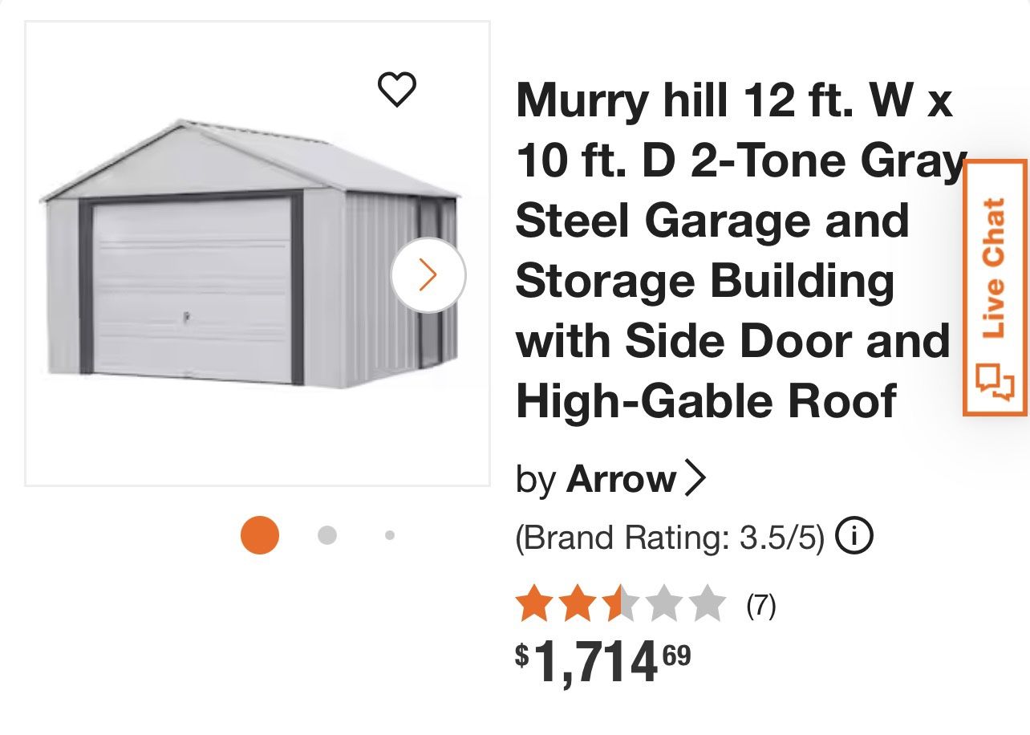Click the steel garage product photo
Image resolution: width=1030 pixels, height=735 pixels.
pos(249,257)
